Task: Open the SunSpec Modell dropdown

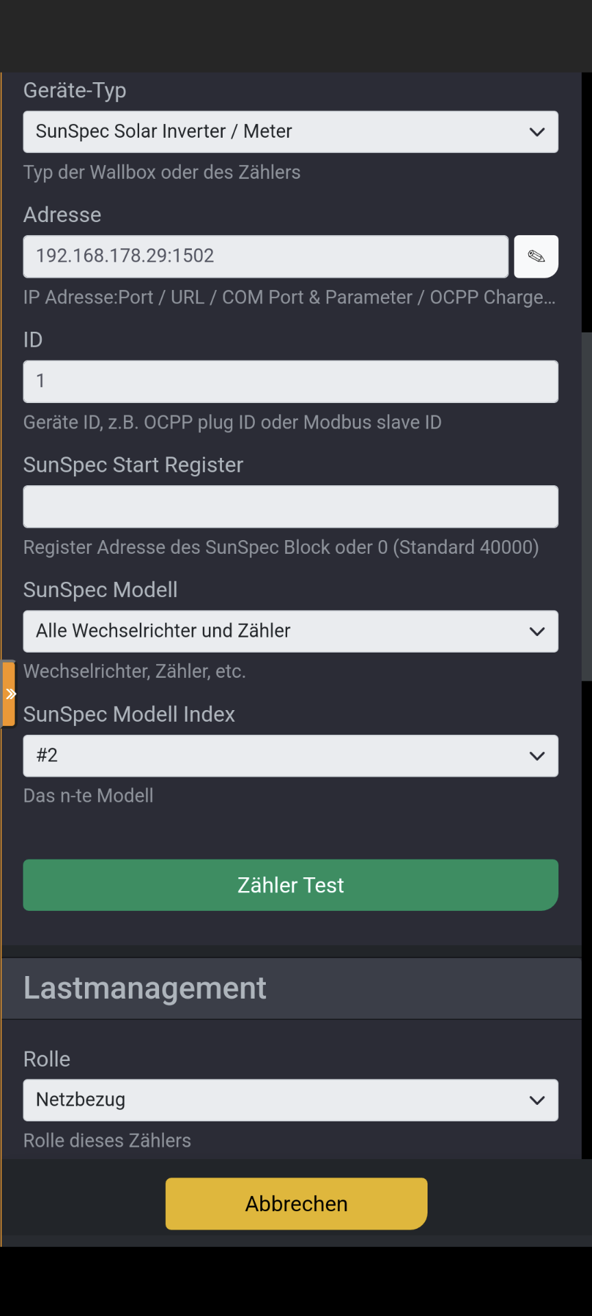Action: point(291,631)
